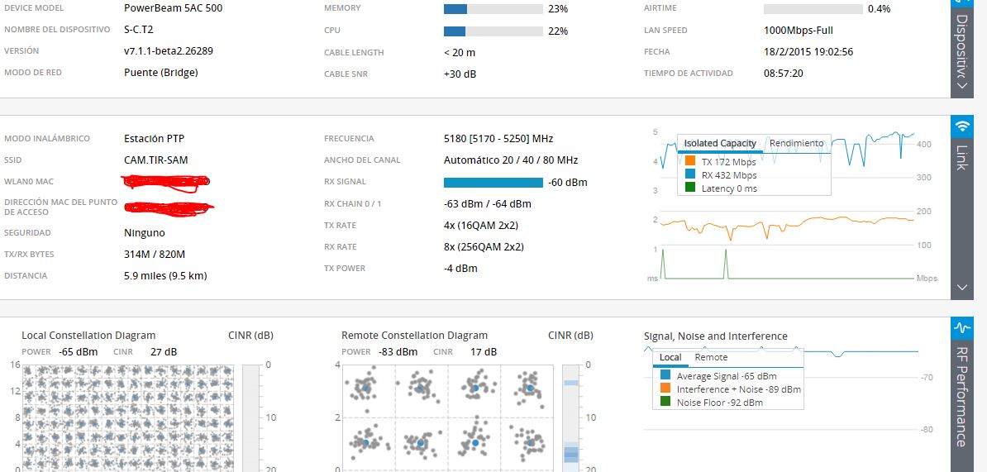Toggle the green Latency legend swatch
Image resolution: width=987 pixels, height=472 pixels.
(690, 188)
